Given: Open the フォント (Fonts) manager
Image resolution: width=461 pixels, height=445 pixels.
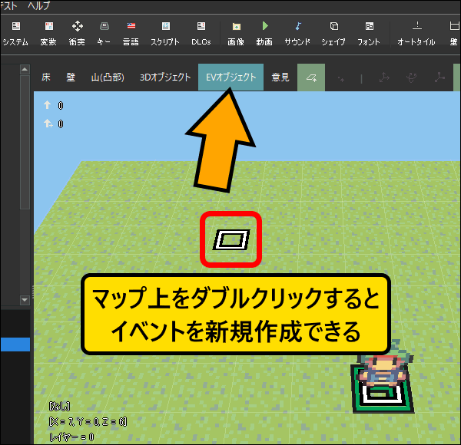Looking at the screenshot, I should 369,33.
